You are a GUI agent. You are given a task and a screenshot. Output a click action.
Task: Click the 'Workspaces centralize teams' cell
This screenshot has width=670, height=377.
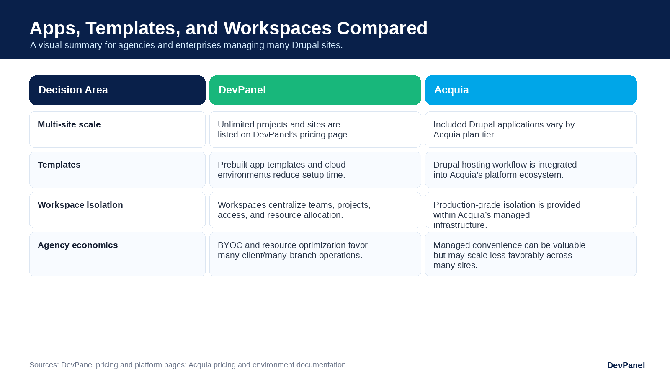pos(315,210)
